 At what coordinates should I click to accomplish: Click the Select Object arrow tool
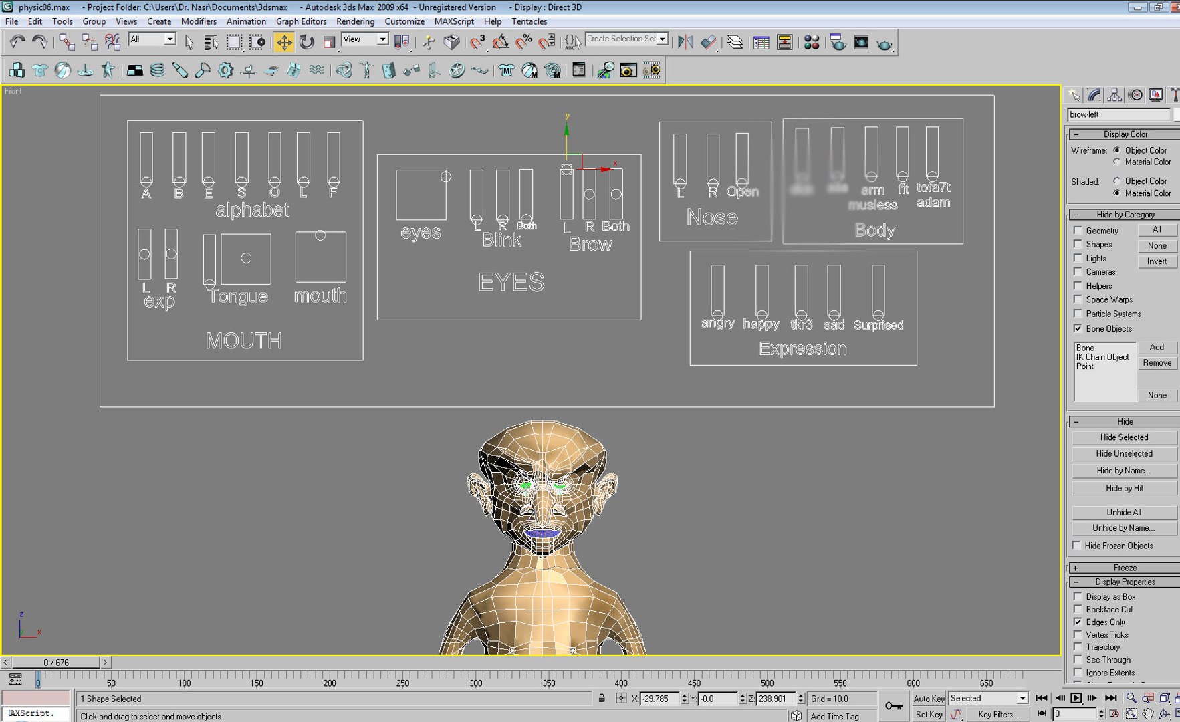click(189, 43)
